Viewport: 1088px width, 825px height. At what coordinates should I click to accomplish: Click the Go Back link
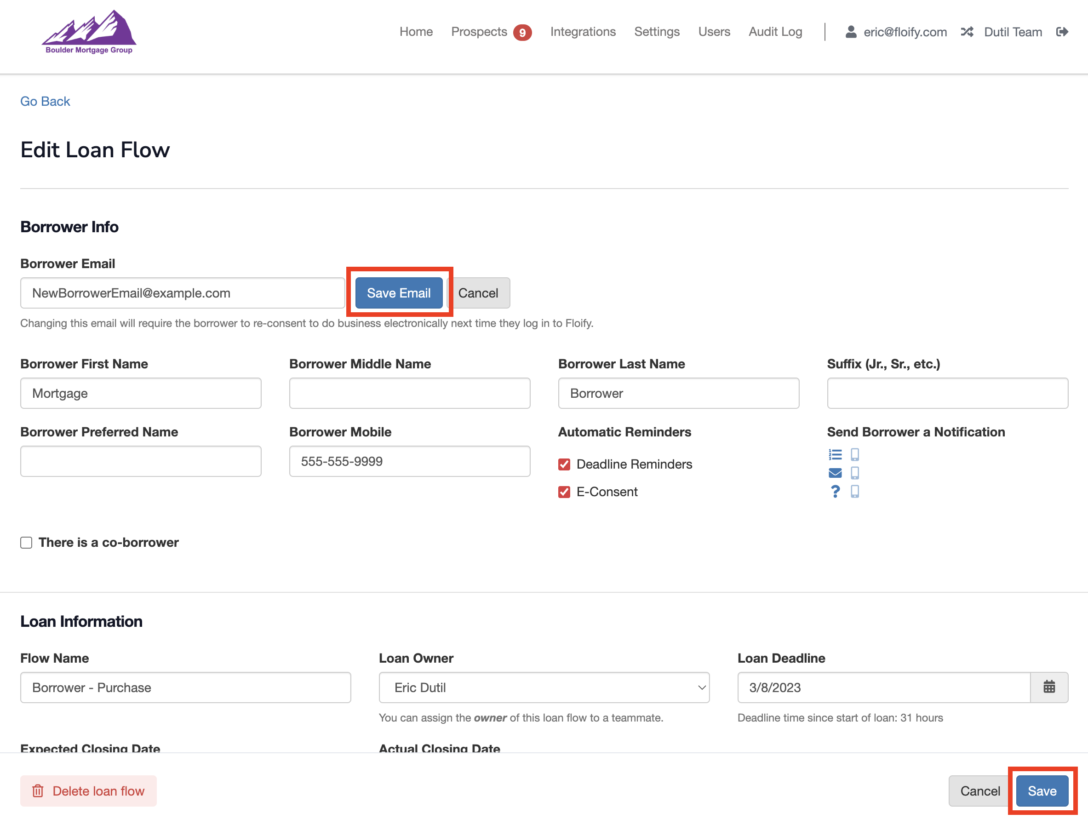(45, 101)
